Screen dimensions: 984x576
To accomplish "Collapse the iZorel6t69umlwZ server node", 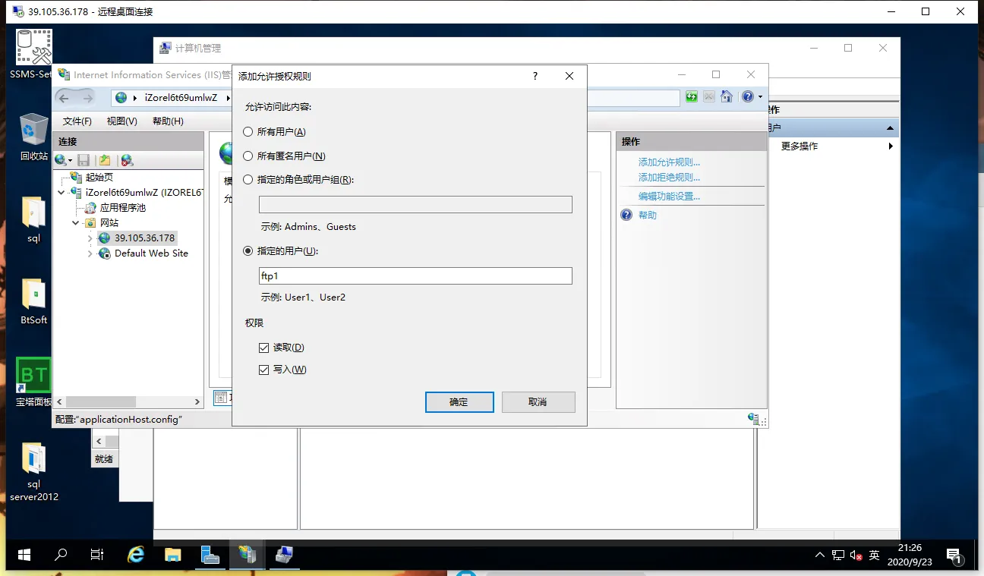I will (x=61, y=193).
